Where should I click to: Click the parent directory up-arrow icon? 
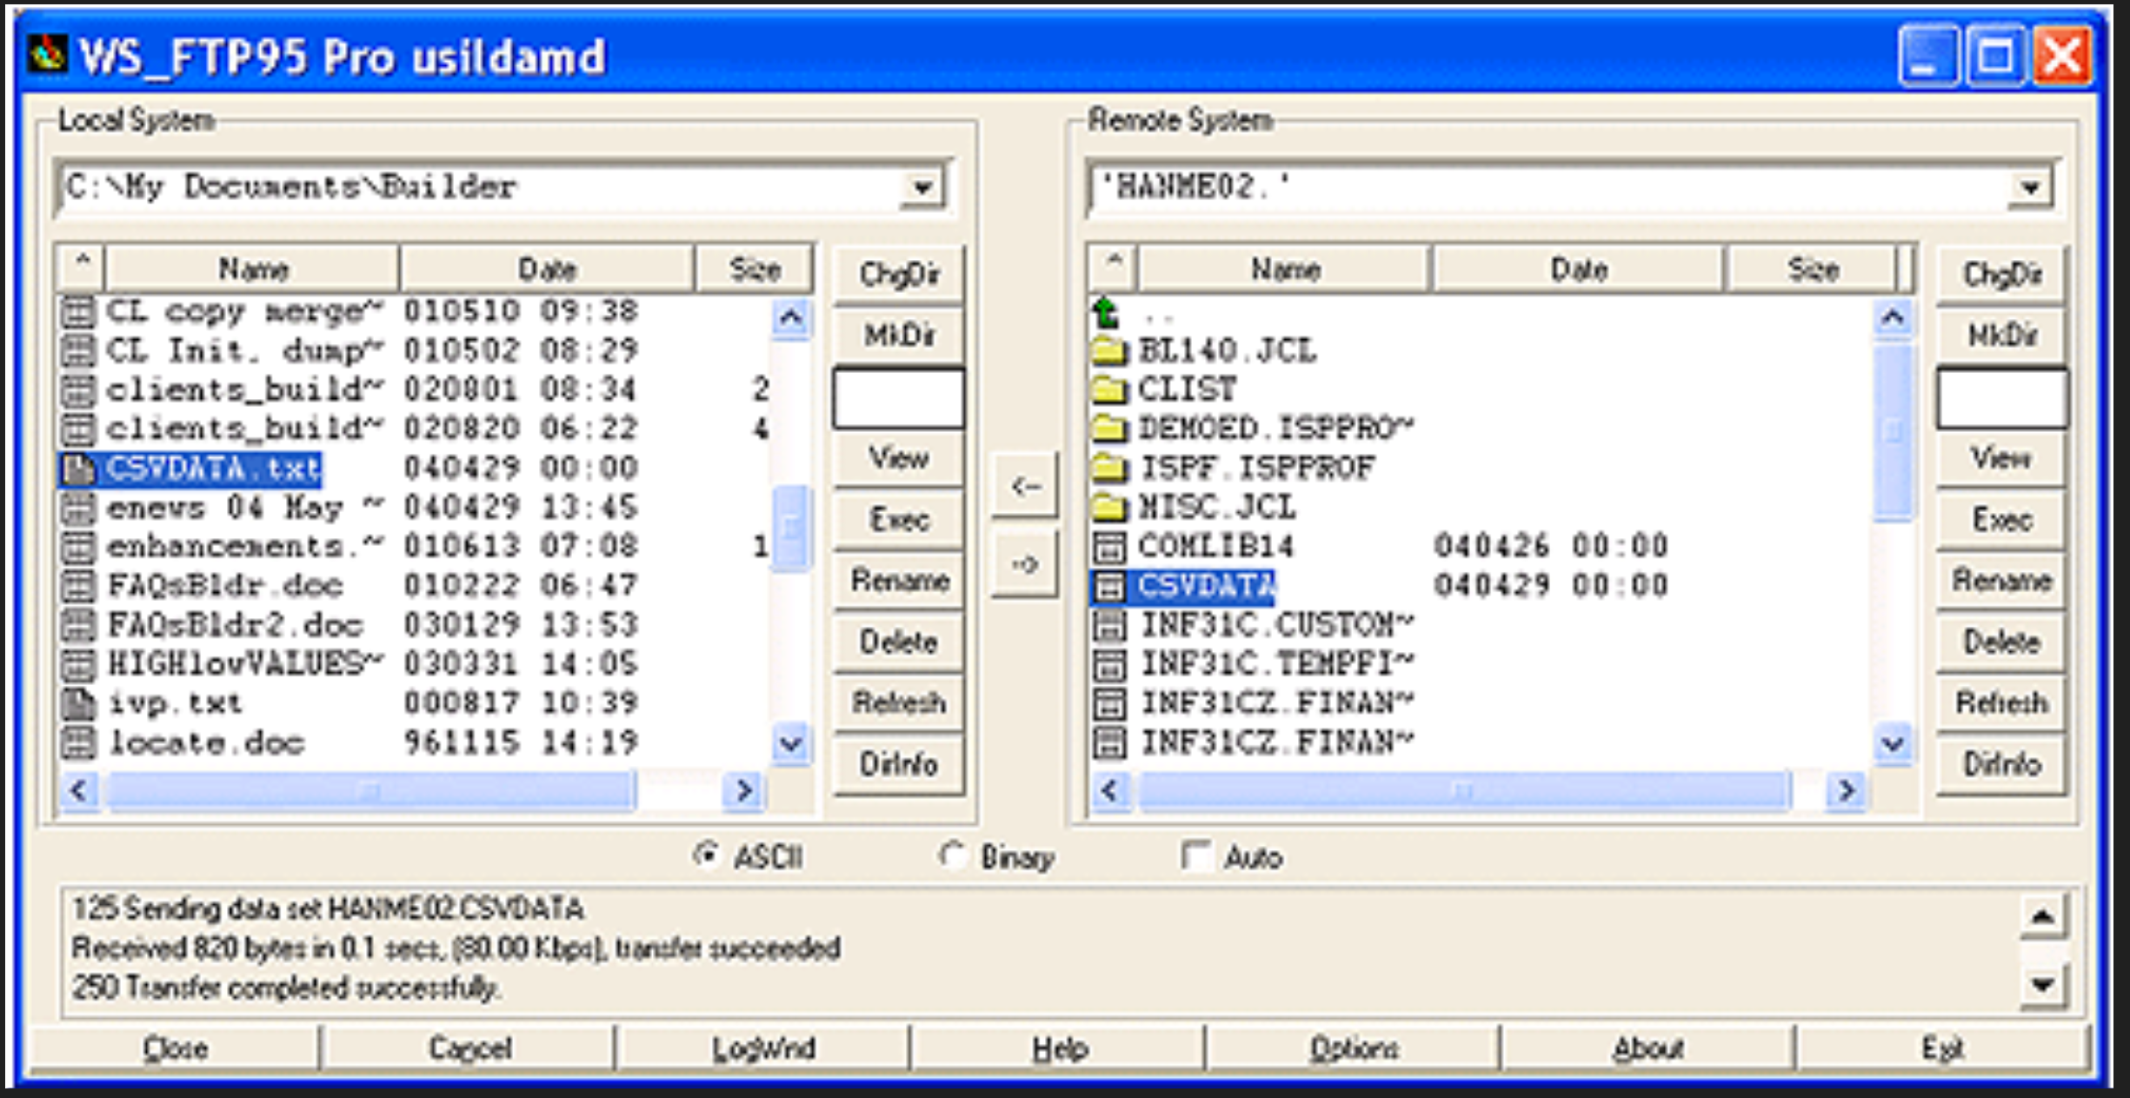pyautogui.click(x=1107, y=312)
